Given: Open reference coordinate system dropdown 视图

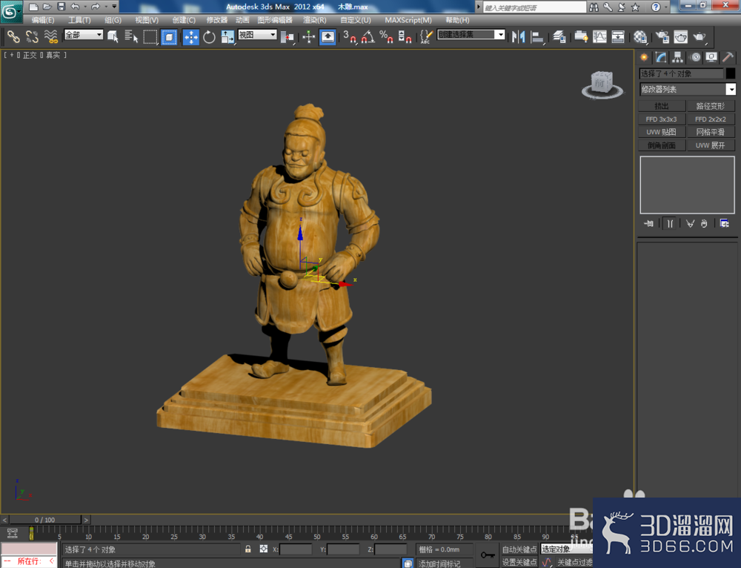Looking at the screenshot, I should [x=257, y=35].
